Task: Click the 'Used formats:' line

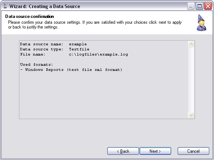Action: tap(36, 65)
